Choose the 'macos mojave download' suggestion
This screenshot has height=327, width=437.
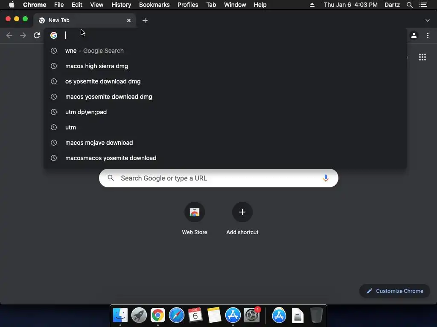point(225,142)
